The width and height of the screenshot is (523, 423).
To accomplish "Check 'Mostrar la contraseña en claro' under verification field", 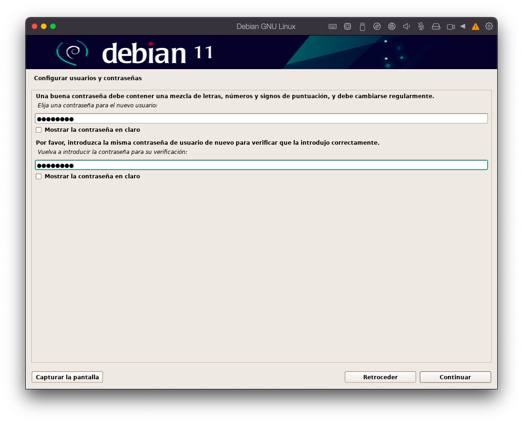I will (x=39, y=176).
